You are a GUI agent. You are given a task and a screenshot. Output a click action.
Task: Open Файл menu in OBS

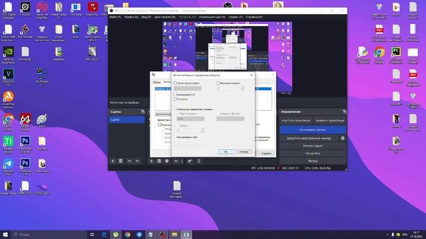pyautogui.click(x=115, y=17)
